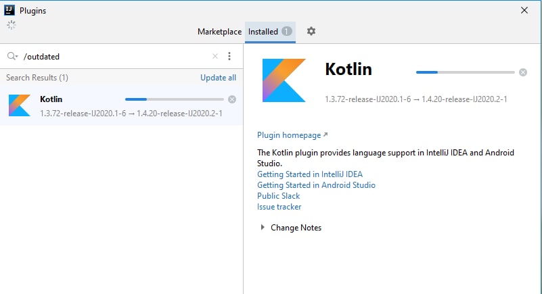The width and height of the screenshot is (542, 294).
Task: Open the plugins settings gear menu
Action: [311, 31]
